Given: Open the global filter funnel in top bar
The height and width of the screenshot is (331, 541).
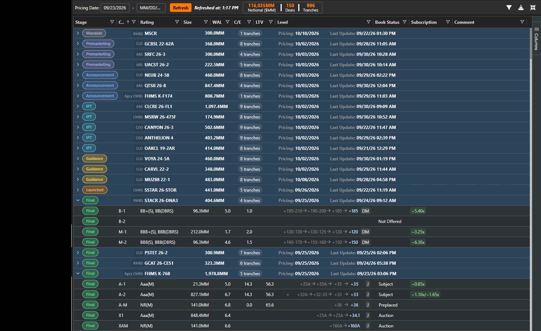Looking at the screenshot, I should pos(509,8).
